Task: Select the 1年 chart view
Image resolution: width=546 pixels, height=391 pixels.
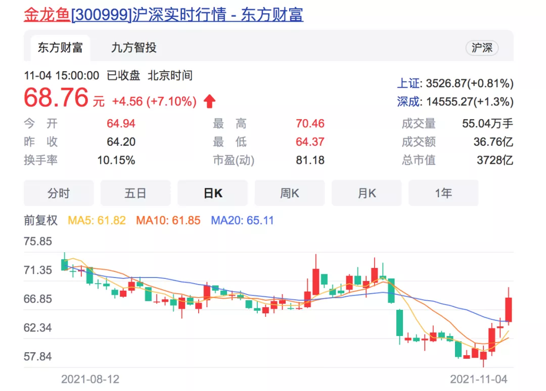Action: [443, 193]
